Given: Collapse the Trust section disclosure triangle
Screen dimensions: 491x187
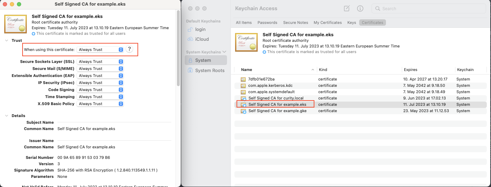Looking at the screenshot, I should coord(7,41).
